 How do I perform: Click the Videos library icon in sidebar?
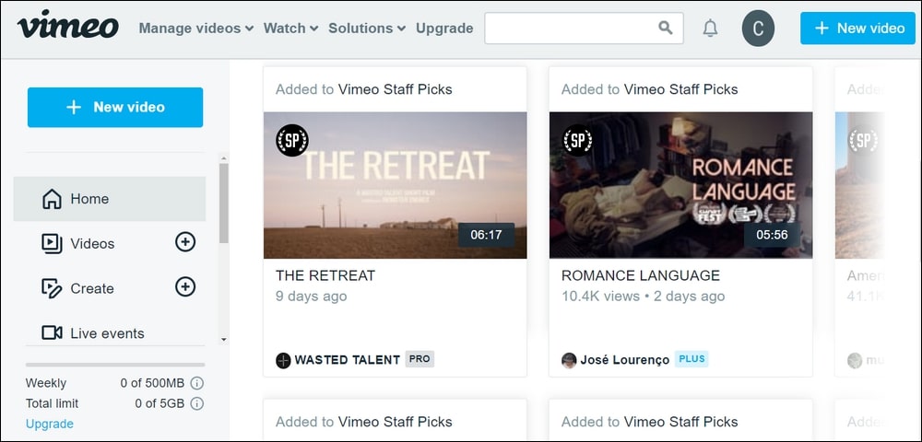[52, 243]
